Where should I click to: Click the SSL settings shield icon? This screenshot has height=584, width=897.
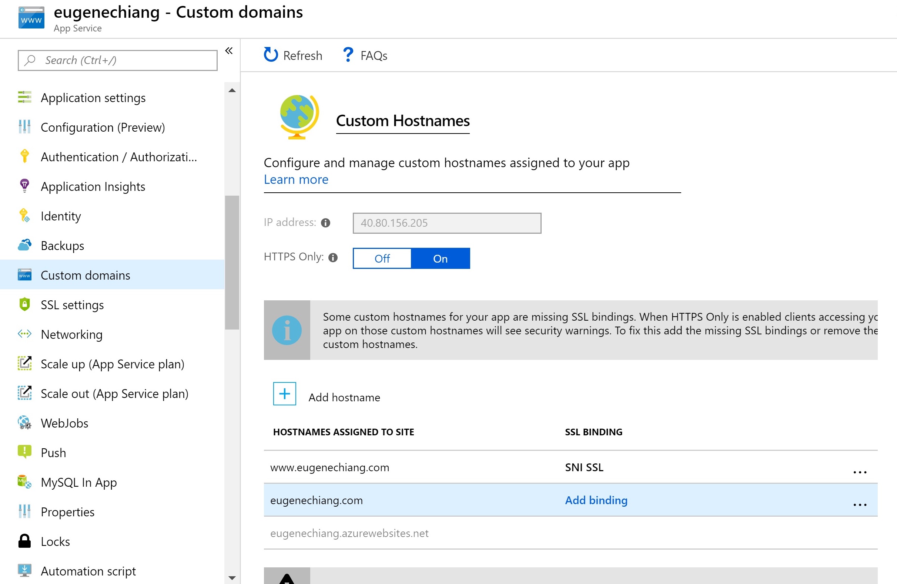24,304
